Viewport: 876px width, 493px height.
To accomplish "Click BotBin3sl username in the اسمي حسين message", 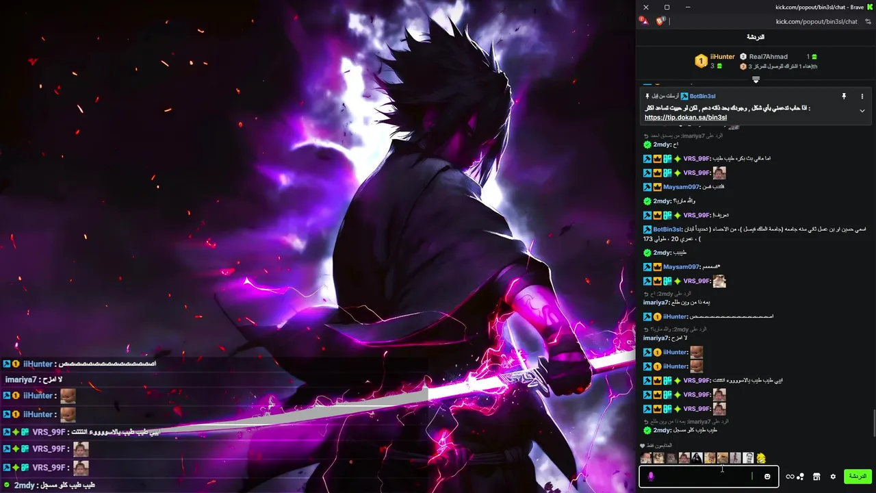I will pyautogui.click(x=668, y=229).
